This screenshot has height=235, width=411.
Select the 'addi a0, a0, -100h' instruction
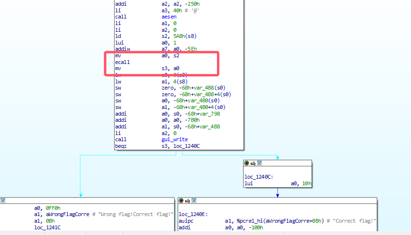pyautogui.click(x=221, y=227)
